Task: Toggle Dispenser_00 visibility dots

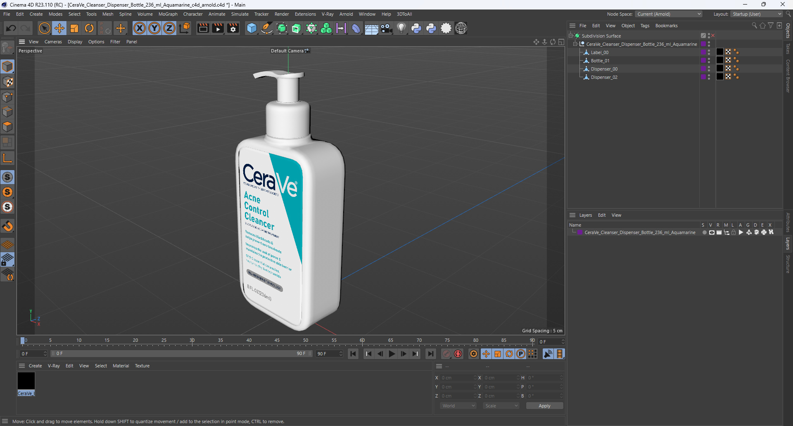Action: pyautogui.click(x=709, y=69)
